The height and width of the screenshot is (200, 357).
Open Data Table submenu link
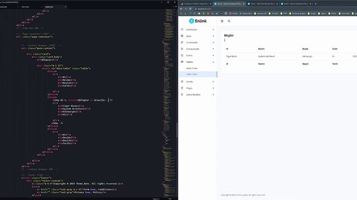pyautogui.click(x=192, y=74)
